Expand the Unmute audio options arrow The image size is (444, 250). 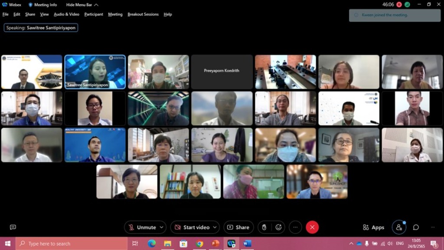pyautogui.click(x=162, y=227)
